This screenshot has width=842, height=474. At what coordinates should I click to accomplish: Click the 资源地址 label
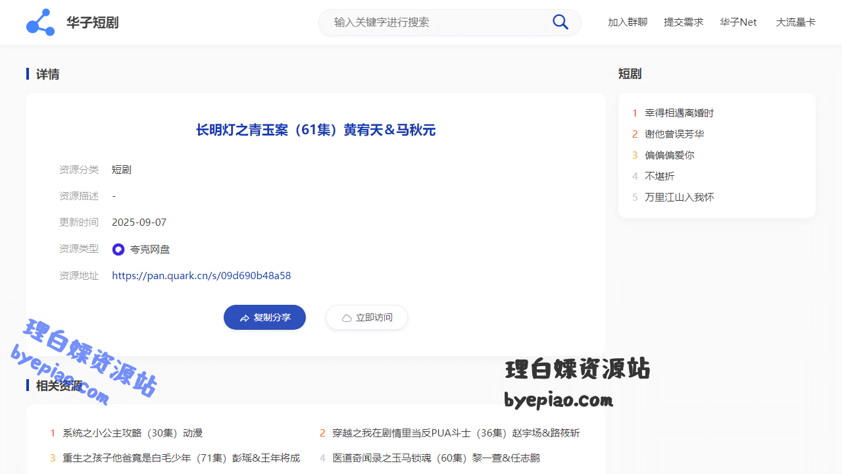click(x=79, y=276)
